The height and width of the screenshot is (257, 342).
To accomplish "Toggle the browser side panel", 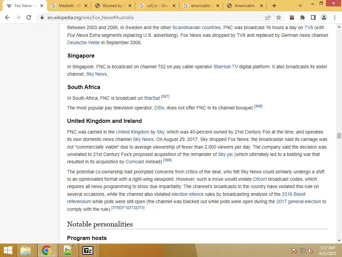I will click(313, 17).
